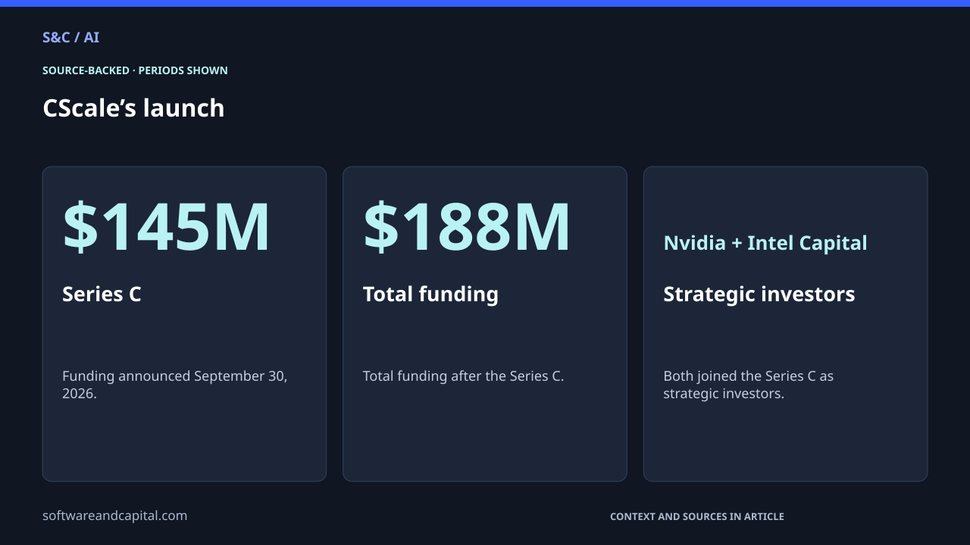Click the S&C / AI brand label
The image size is (970, 545).
point(70,37)
